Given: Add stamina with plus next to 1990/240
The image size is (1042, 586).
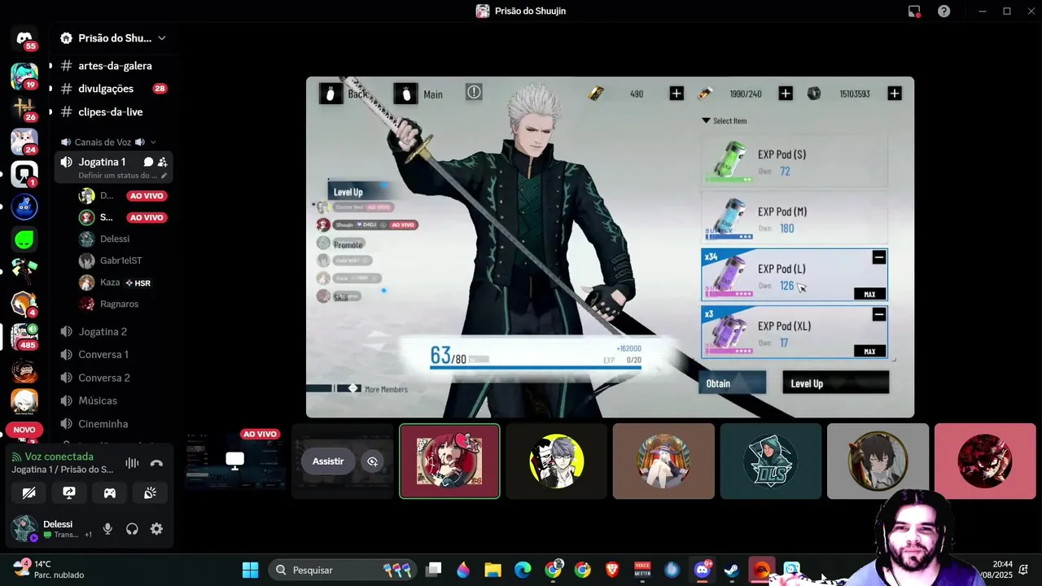Looking at the screenshot, I should tap(786, 94).
